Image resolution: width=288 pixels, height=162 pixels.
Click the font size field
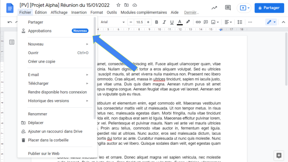coord(139,22)
